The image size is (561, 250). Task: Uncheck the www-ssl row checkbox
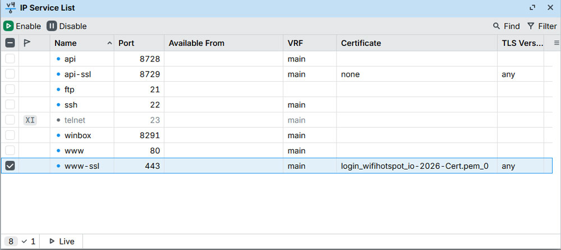pyautogui.click(x=10, y=166)
